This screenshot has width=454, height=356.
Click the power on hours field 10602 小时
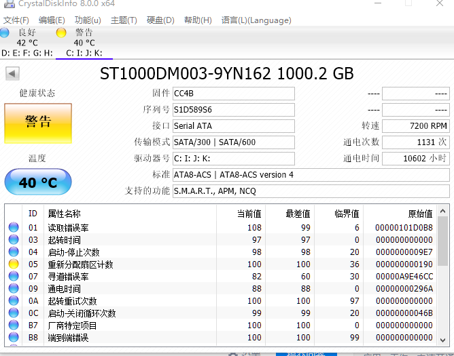[x=416, y=159]
